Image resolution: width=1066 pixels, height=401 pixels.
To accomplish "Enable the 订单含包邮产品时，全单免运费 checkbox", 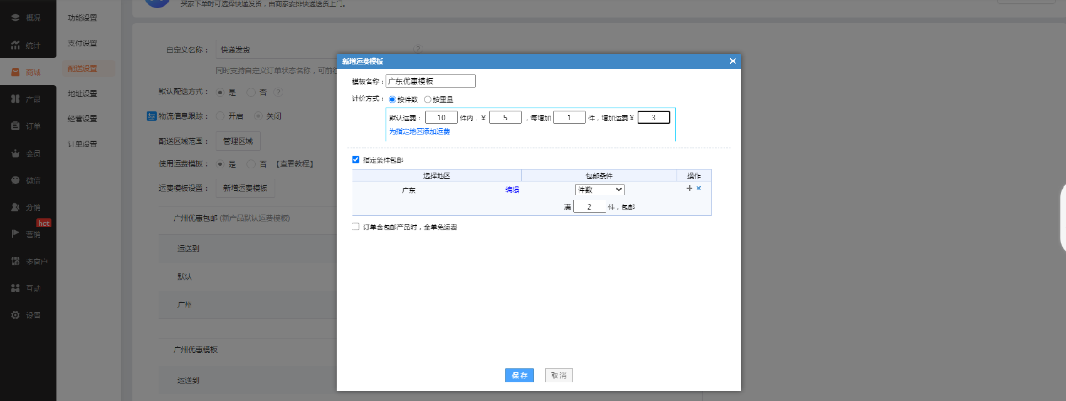I will [356, 226].
